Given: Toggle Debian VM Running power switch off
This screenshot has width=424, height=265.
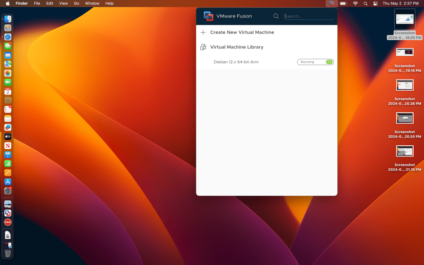Looking at the screenshot, I should tap(329, 62).
